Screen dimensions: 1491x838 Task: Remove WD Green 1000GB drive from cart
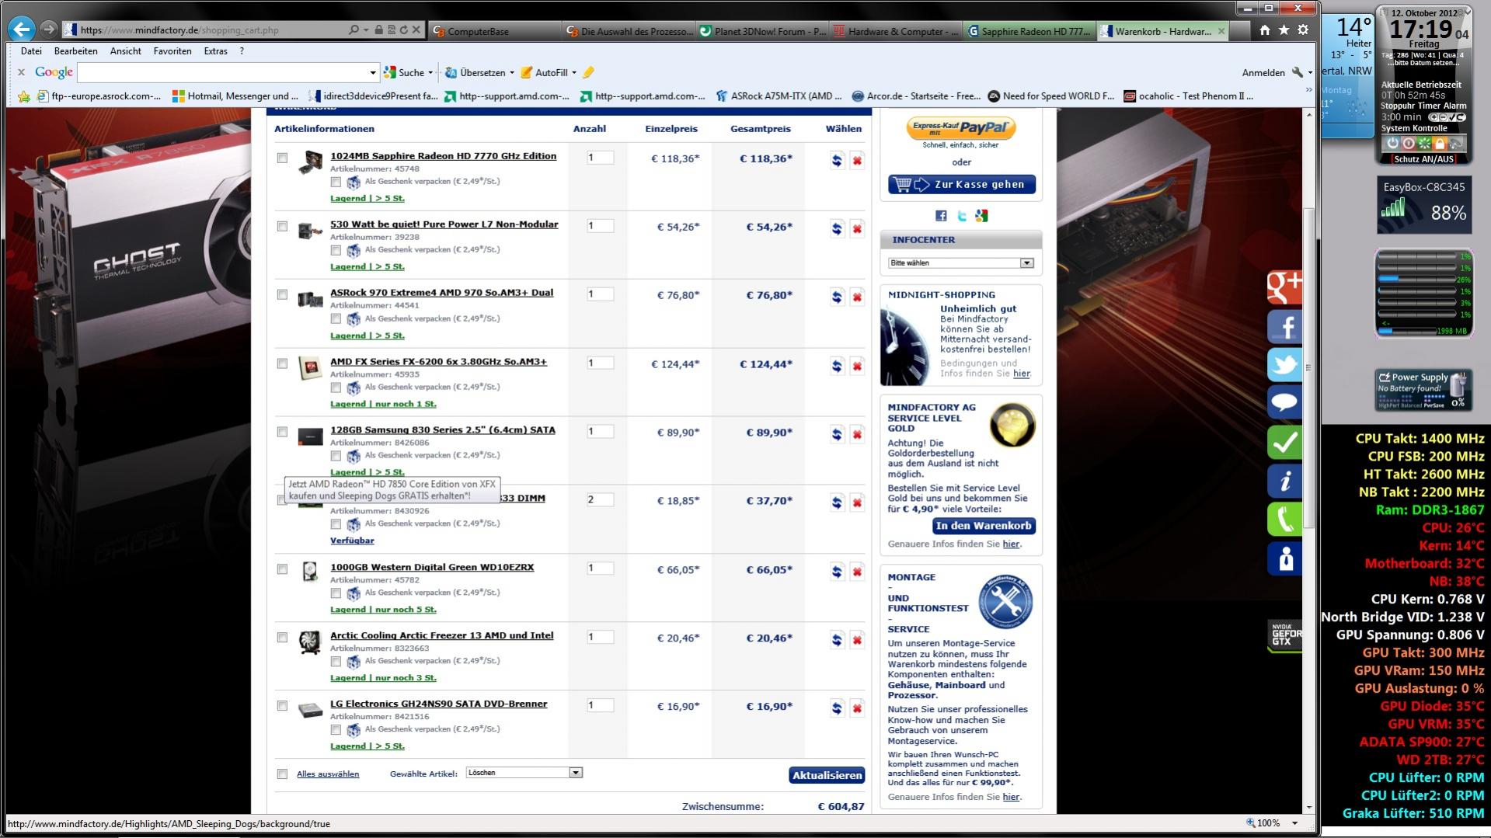857,572
